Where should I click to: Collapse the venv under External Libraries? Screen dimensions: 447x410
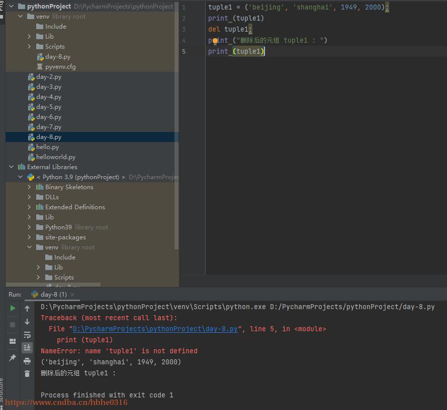click(x=29, y=247)
